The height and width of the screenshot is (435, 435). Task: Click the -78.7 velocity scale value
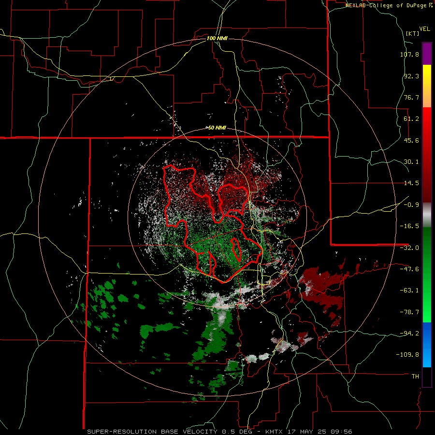coord(409,312)
